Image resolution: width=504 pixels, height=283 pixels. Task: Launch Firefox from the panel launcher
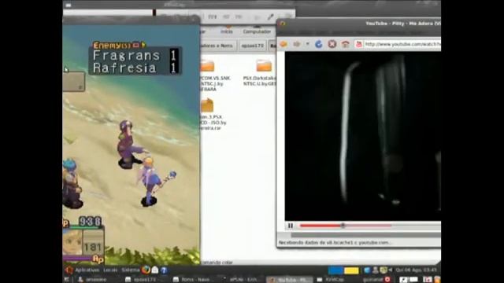146,270
